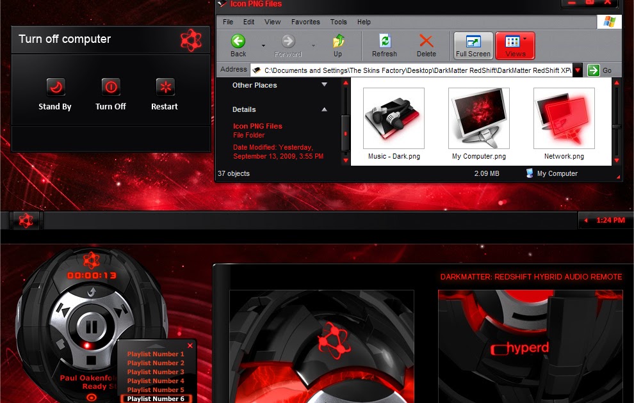Select Playlist Number 3

[x=156, y=372]
